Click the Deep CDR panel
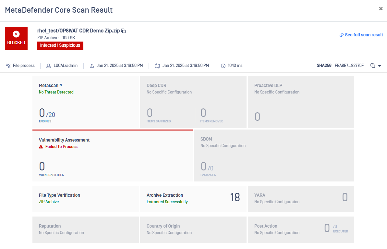Viewport: 387px width, 249px height. [x=193, y=102]
